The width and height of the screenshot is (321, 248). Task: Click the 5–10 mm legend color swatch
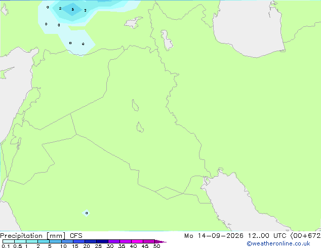pos(55,241)
